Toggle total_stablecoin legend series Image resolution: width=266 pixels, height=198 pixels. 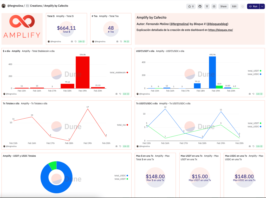119,72
